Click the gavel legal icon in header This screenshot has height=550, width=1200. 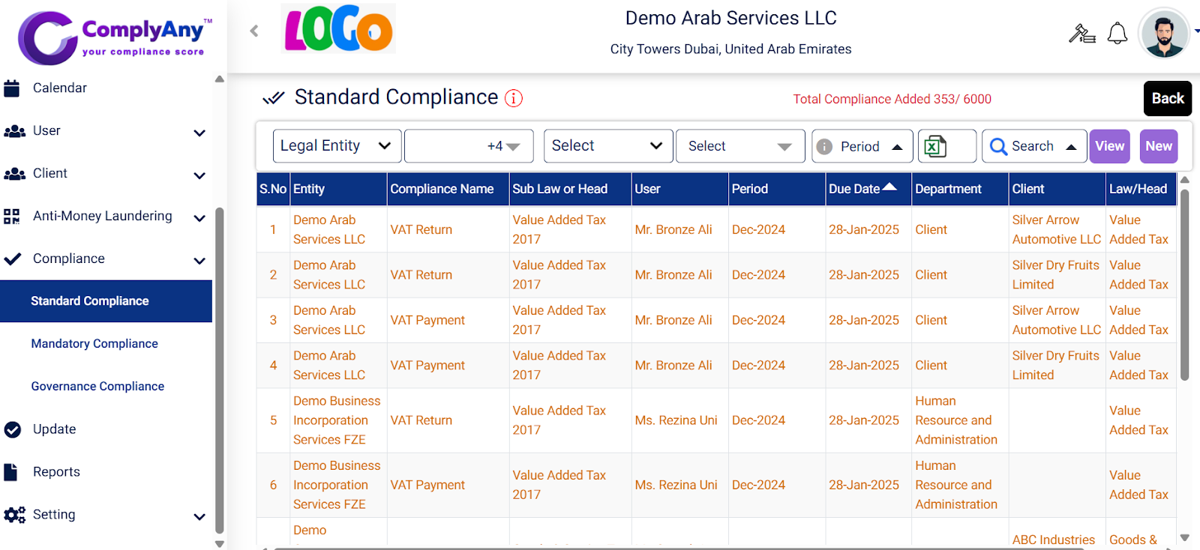[x=1081, y=34]
